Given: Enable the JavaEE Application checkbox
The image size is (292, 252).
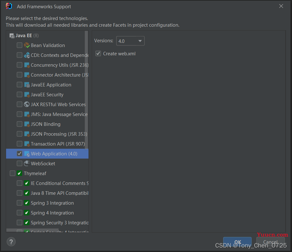Looking at the screenshot, I should click(19, 85).
